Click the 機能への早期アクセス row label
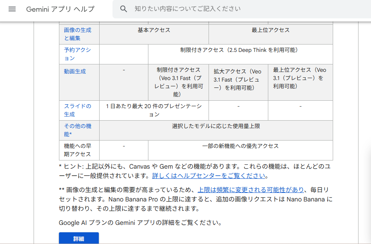 tap(77, 150)
